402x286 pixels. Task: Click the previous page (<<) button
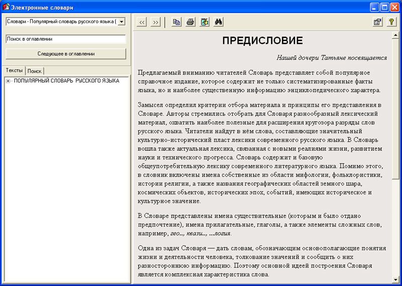(142, 22)
